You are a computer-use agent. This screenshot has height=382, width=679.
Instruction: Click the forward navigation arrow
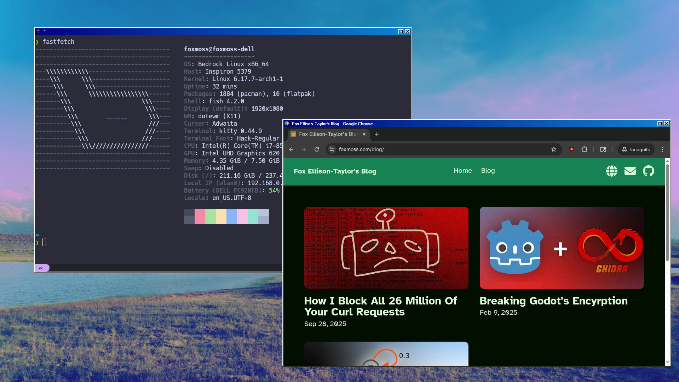tap(304, 149)
